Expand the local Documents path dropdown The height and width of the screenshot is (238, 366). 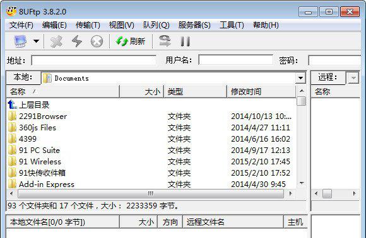click(x=300, y=78)
